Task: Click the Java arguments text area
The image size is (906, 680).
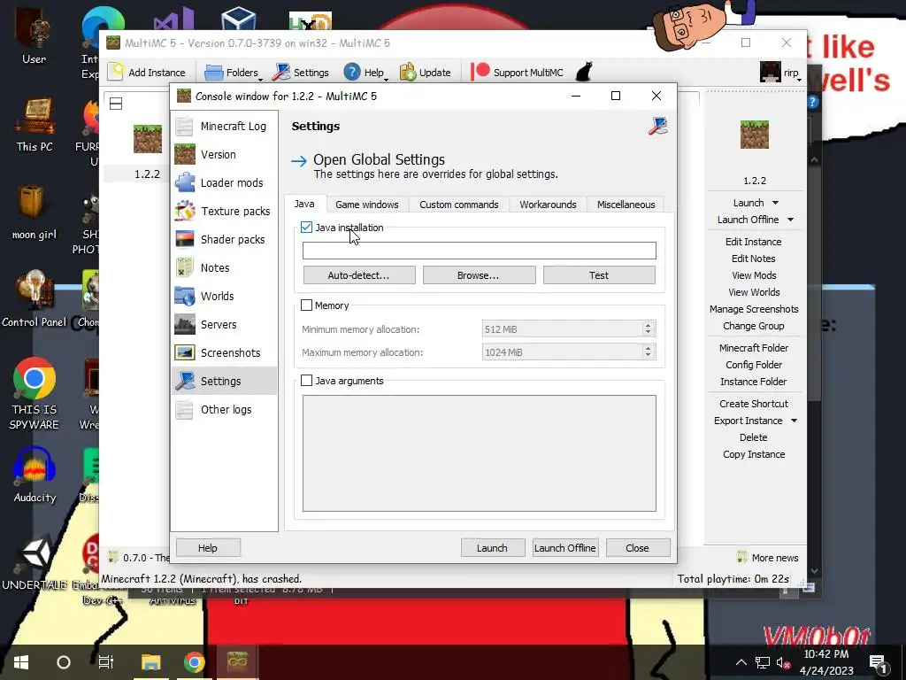Action: tap(479, 453)
